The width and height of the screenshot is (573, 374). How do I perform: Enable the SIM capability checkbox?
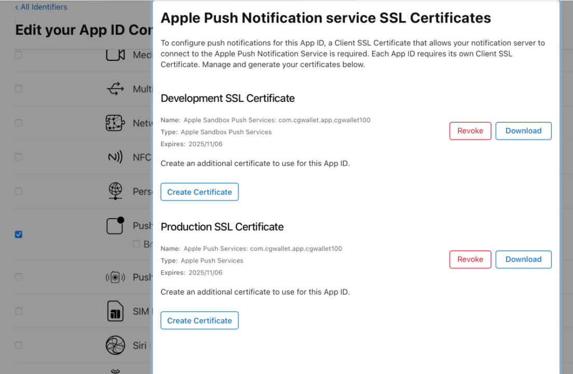click(19, 311)
